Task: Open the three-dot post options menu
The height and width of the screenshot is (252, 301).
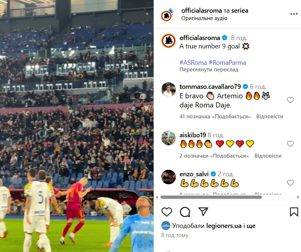Action: click(294, 14)
